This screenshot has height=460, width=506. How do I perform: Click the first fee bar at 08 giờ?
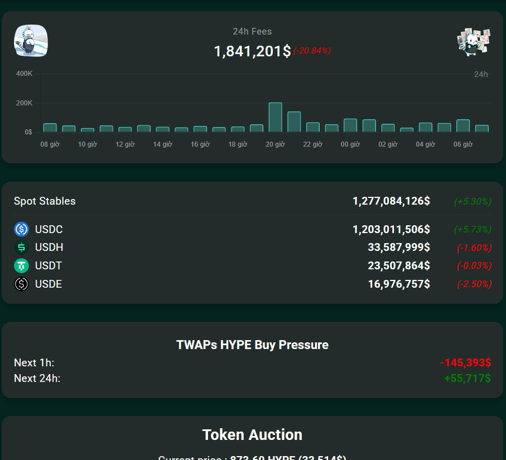pos(50,128)
